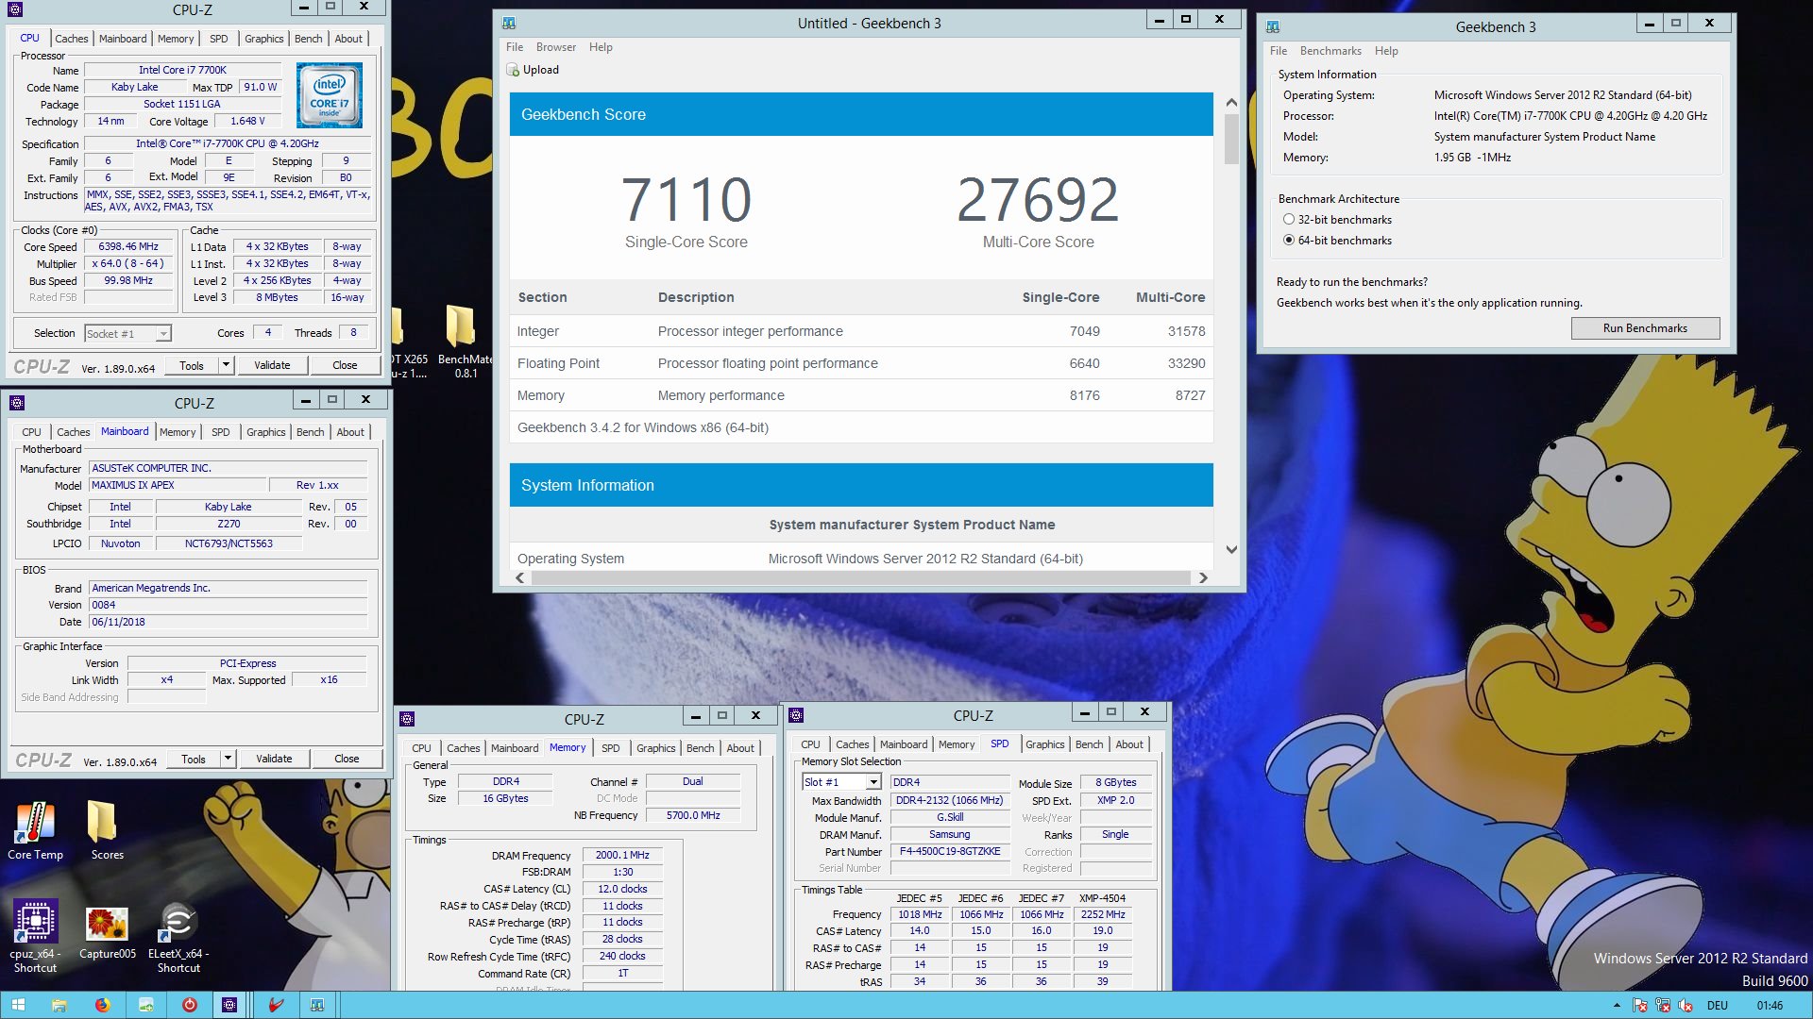Open File menu in Untitled - Geekbench 3

point(515,47)
